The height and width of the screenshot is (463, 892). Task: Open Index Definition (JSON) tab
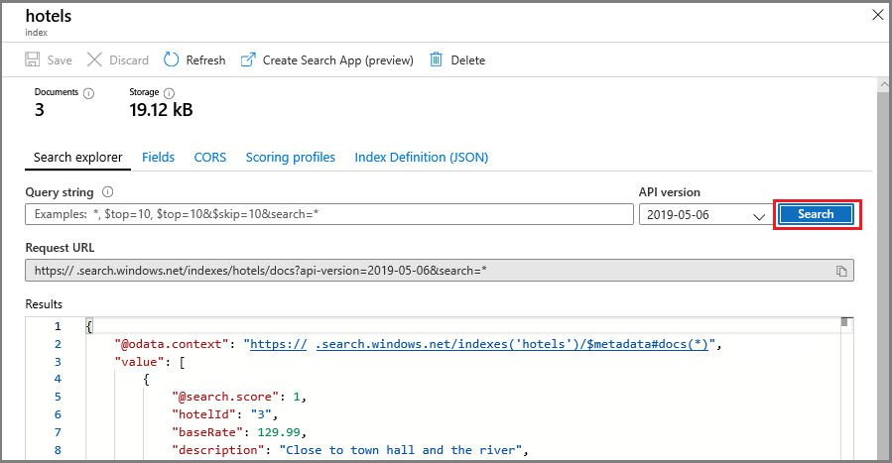pos(421,157)
